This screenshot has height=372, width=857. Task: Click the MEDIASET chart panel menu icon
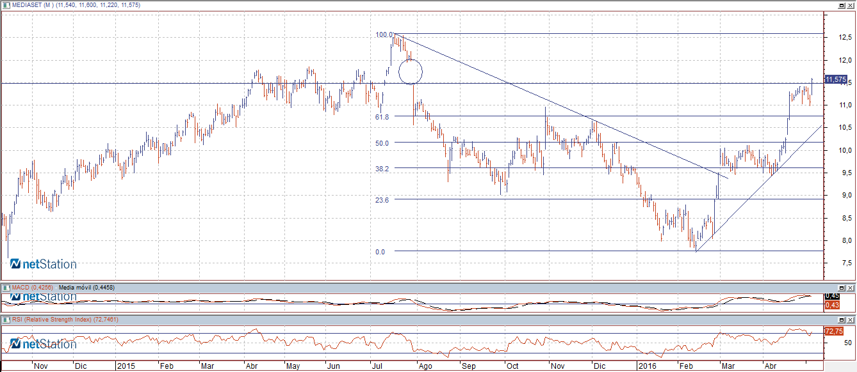pos(6,4)
